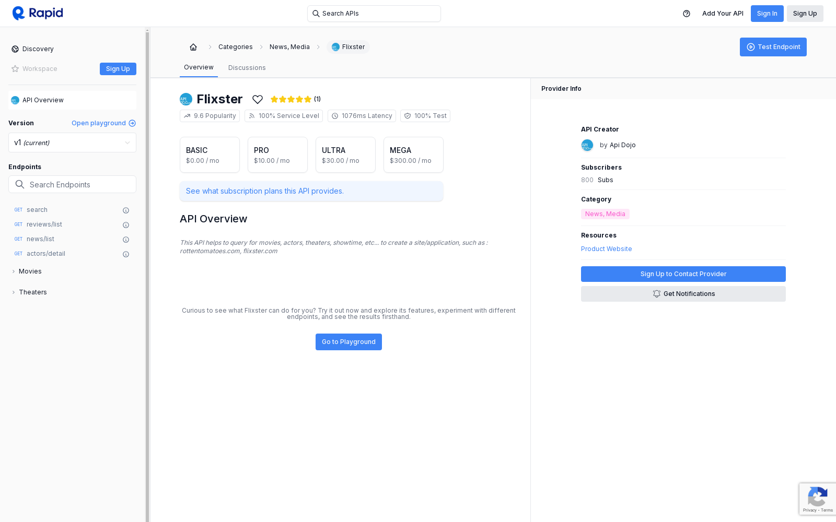The width and height of the screenshot is (836, 522).
Task: Click the Flixster breadcrumb chip
Action: pyautogui.click(x=349, y=47)
